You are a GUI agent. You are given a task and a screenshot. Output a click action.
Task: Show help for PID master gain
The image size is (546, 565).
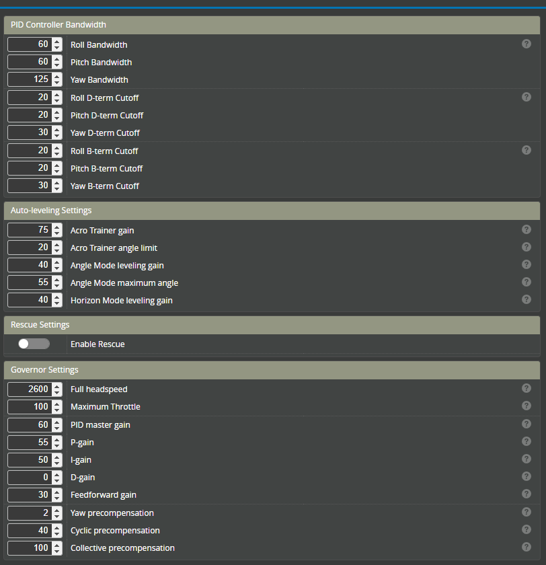[x=526, y=424]
